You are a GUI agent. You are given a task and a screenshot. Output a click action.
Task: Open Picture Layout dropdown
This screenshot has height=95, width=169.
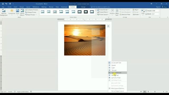(103, 15)
